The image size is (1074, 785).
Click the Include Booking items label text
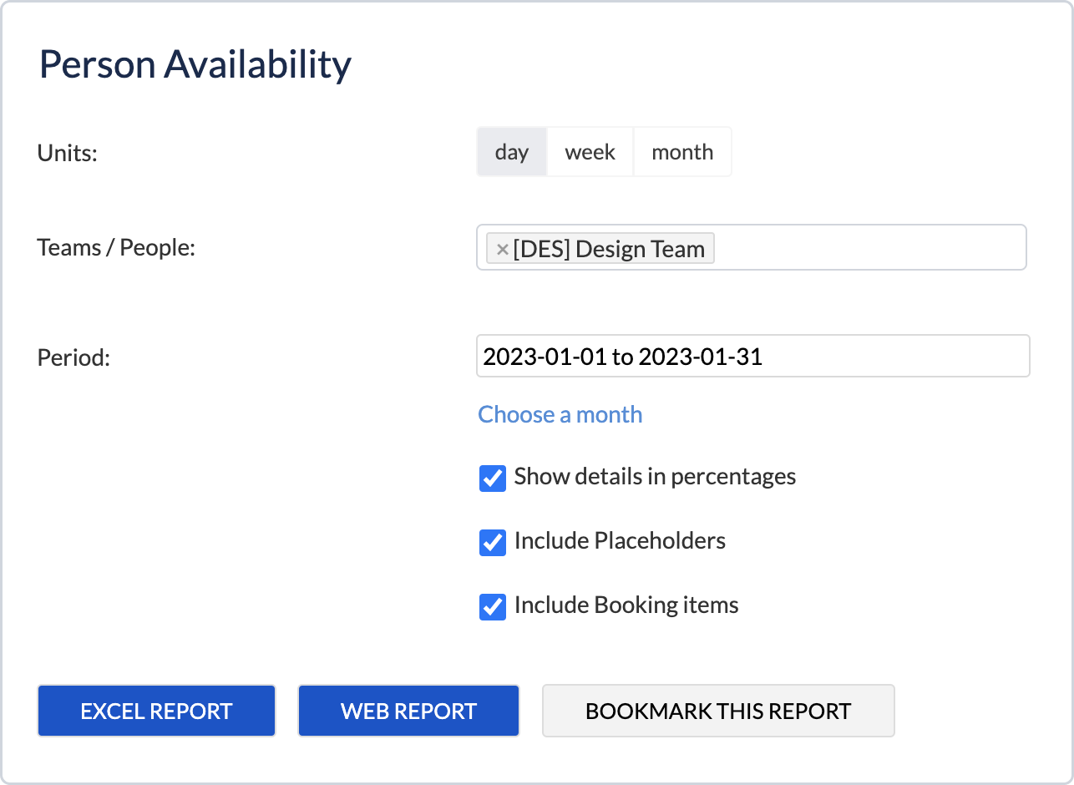(x=626, y=605)
